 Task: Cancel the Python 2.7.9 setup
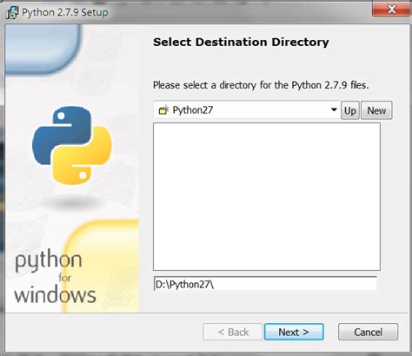368,332
